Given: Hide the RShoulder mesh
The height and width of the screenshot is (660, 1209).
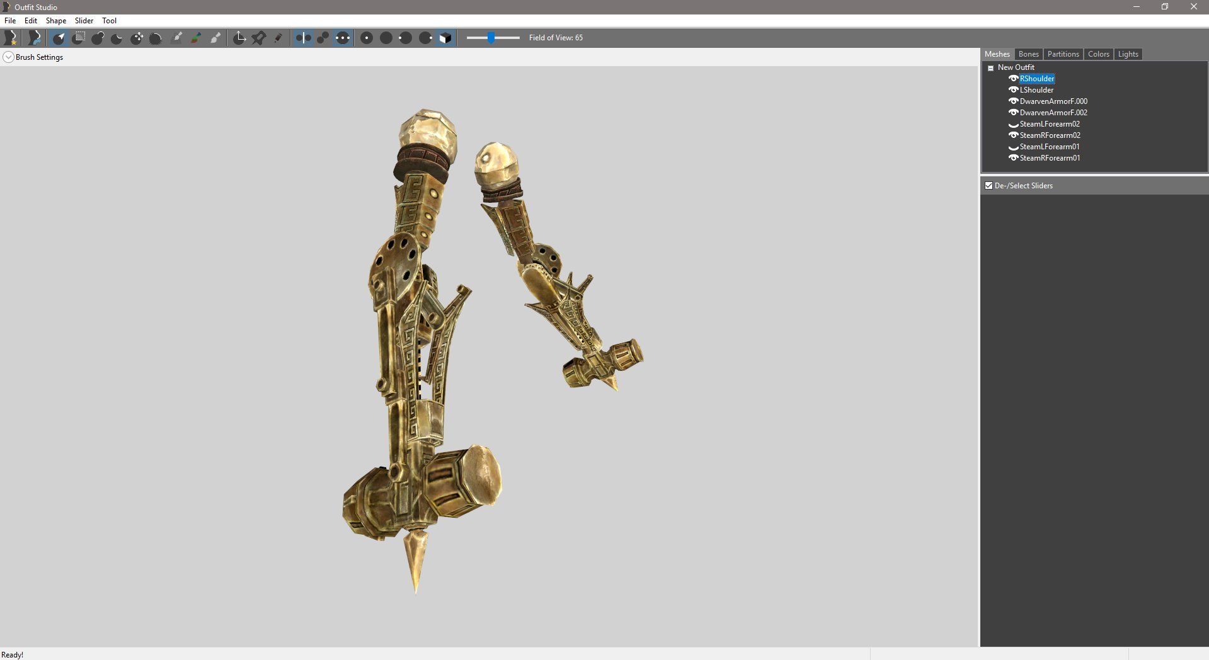Looking at the screenshot, I should click(x=1014, y=79).
